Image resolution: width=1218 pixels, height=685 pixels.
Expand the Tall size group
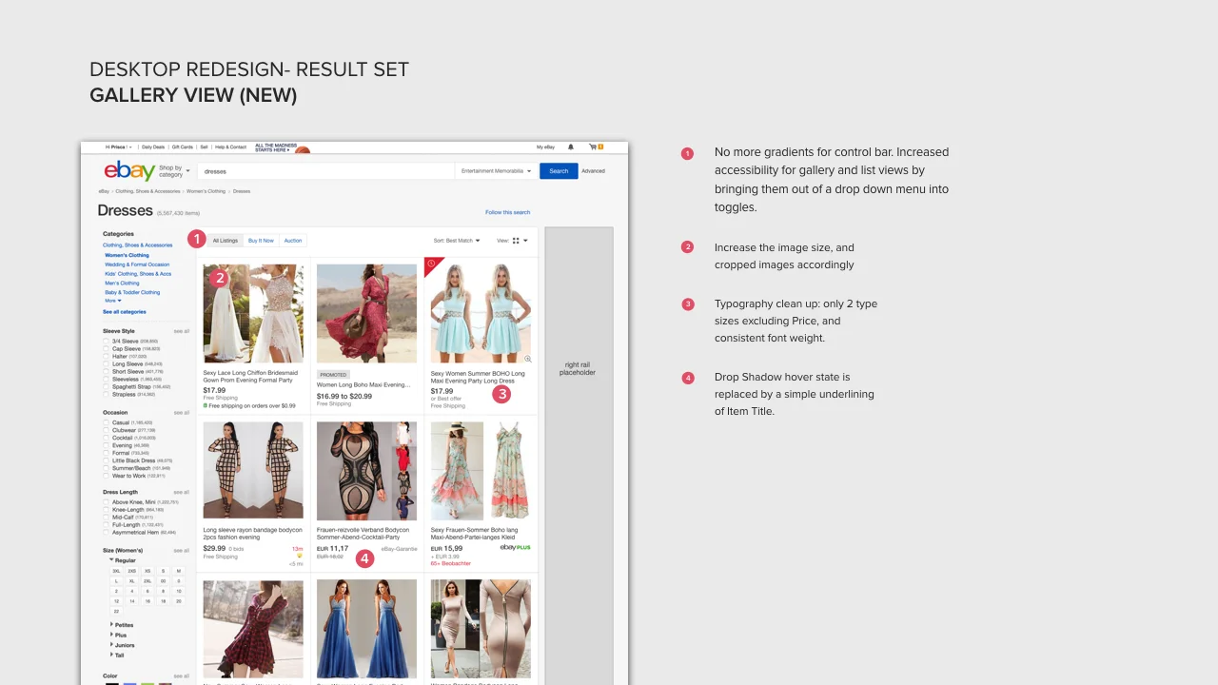click(118, 655)
